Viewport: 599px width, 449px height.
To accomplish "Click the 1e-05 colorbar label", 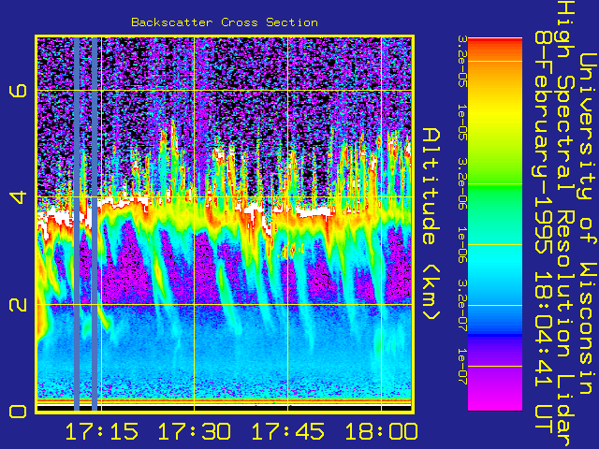I will (461, 123).
